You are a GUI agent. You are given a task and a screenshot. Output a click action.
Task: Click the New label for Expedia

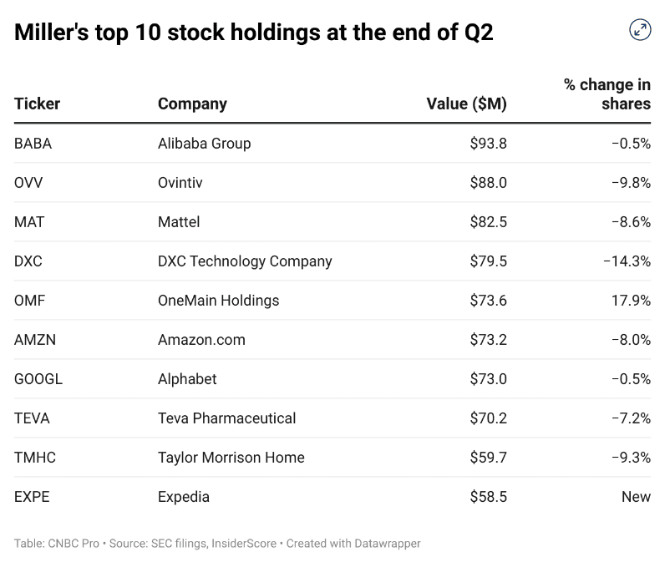pos(636,497)
